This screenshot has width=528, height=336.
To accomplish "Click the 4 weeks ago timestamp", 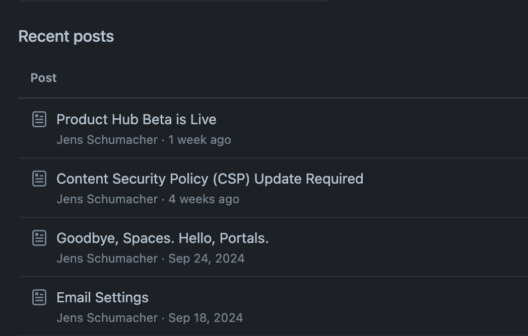I will pyautogui.click(x=204, y=199).
